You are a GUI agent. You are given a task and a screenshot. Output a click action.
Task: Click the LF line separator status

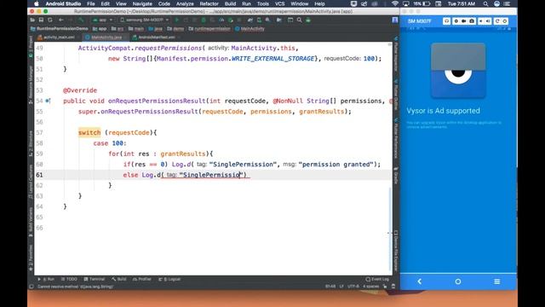tap(341, 287)
